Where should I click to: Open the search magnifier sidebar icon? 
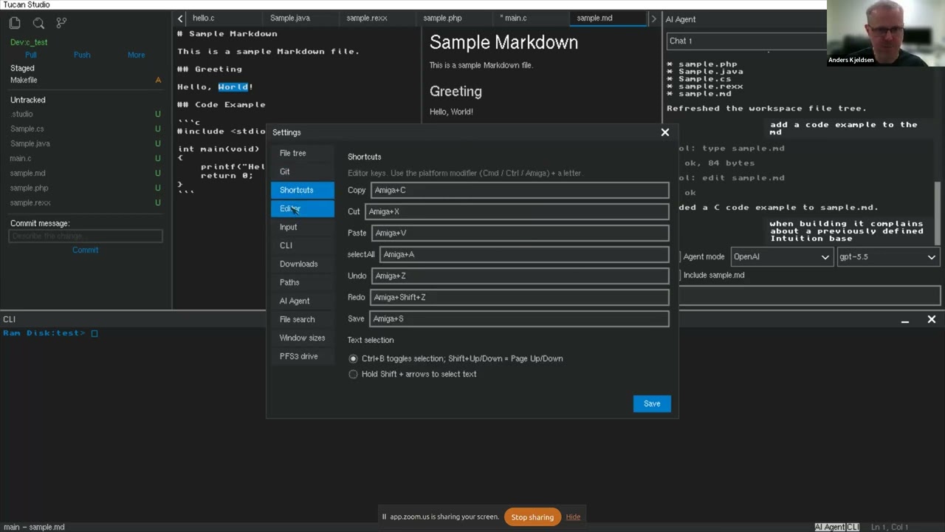[x=38, y=23]
